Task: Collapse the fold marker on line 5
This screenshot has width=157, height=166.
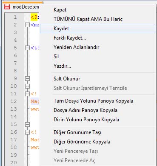Action: pos(27,48)
